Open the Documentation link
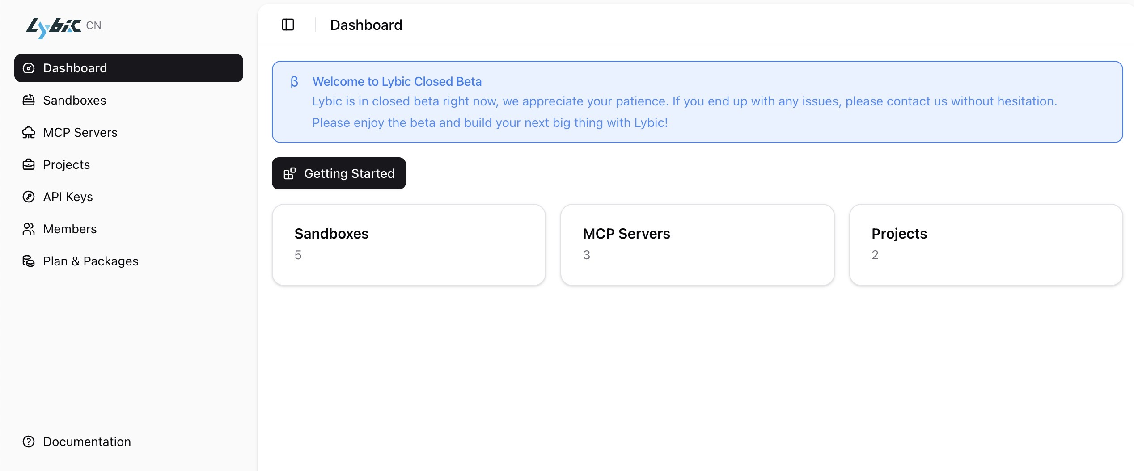Viewport: 1134px width, 471px height. [x=87, y=442]
